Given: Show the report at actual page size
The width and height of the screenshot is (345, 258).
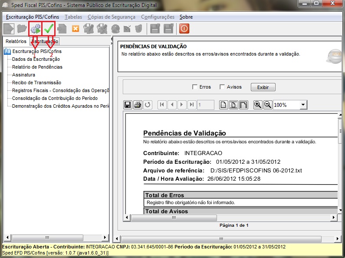Looking at the screenshot, I should (x=223, y=105).
